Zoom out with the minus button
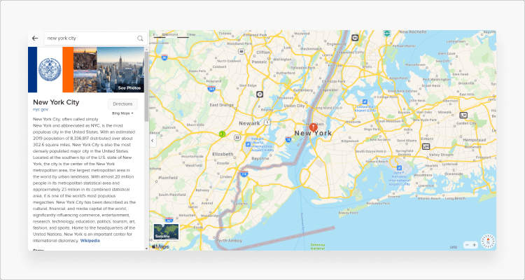The image size is (525, 280). [467, 245]
